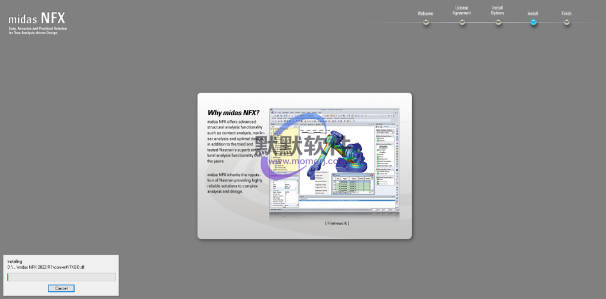Select the Install step label

[x=533, y=13]
